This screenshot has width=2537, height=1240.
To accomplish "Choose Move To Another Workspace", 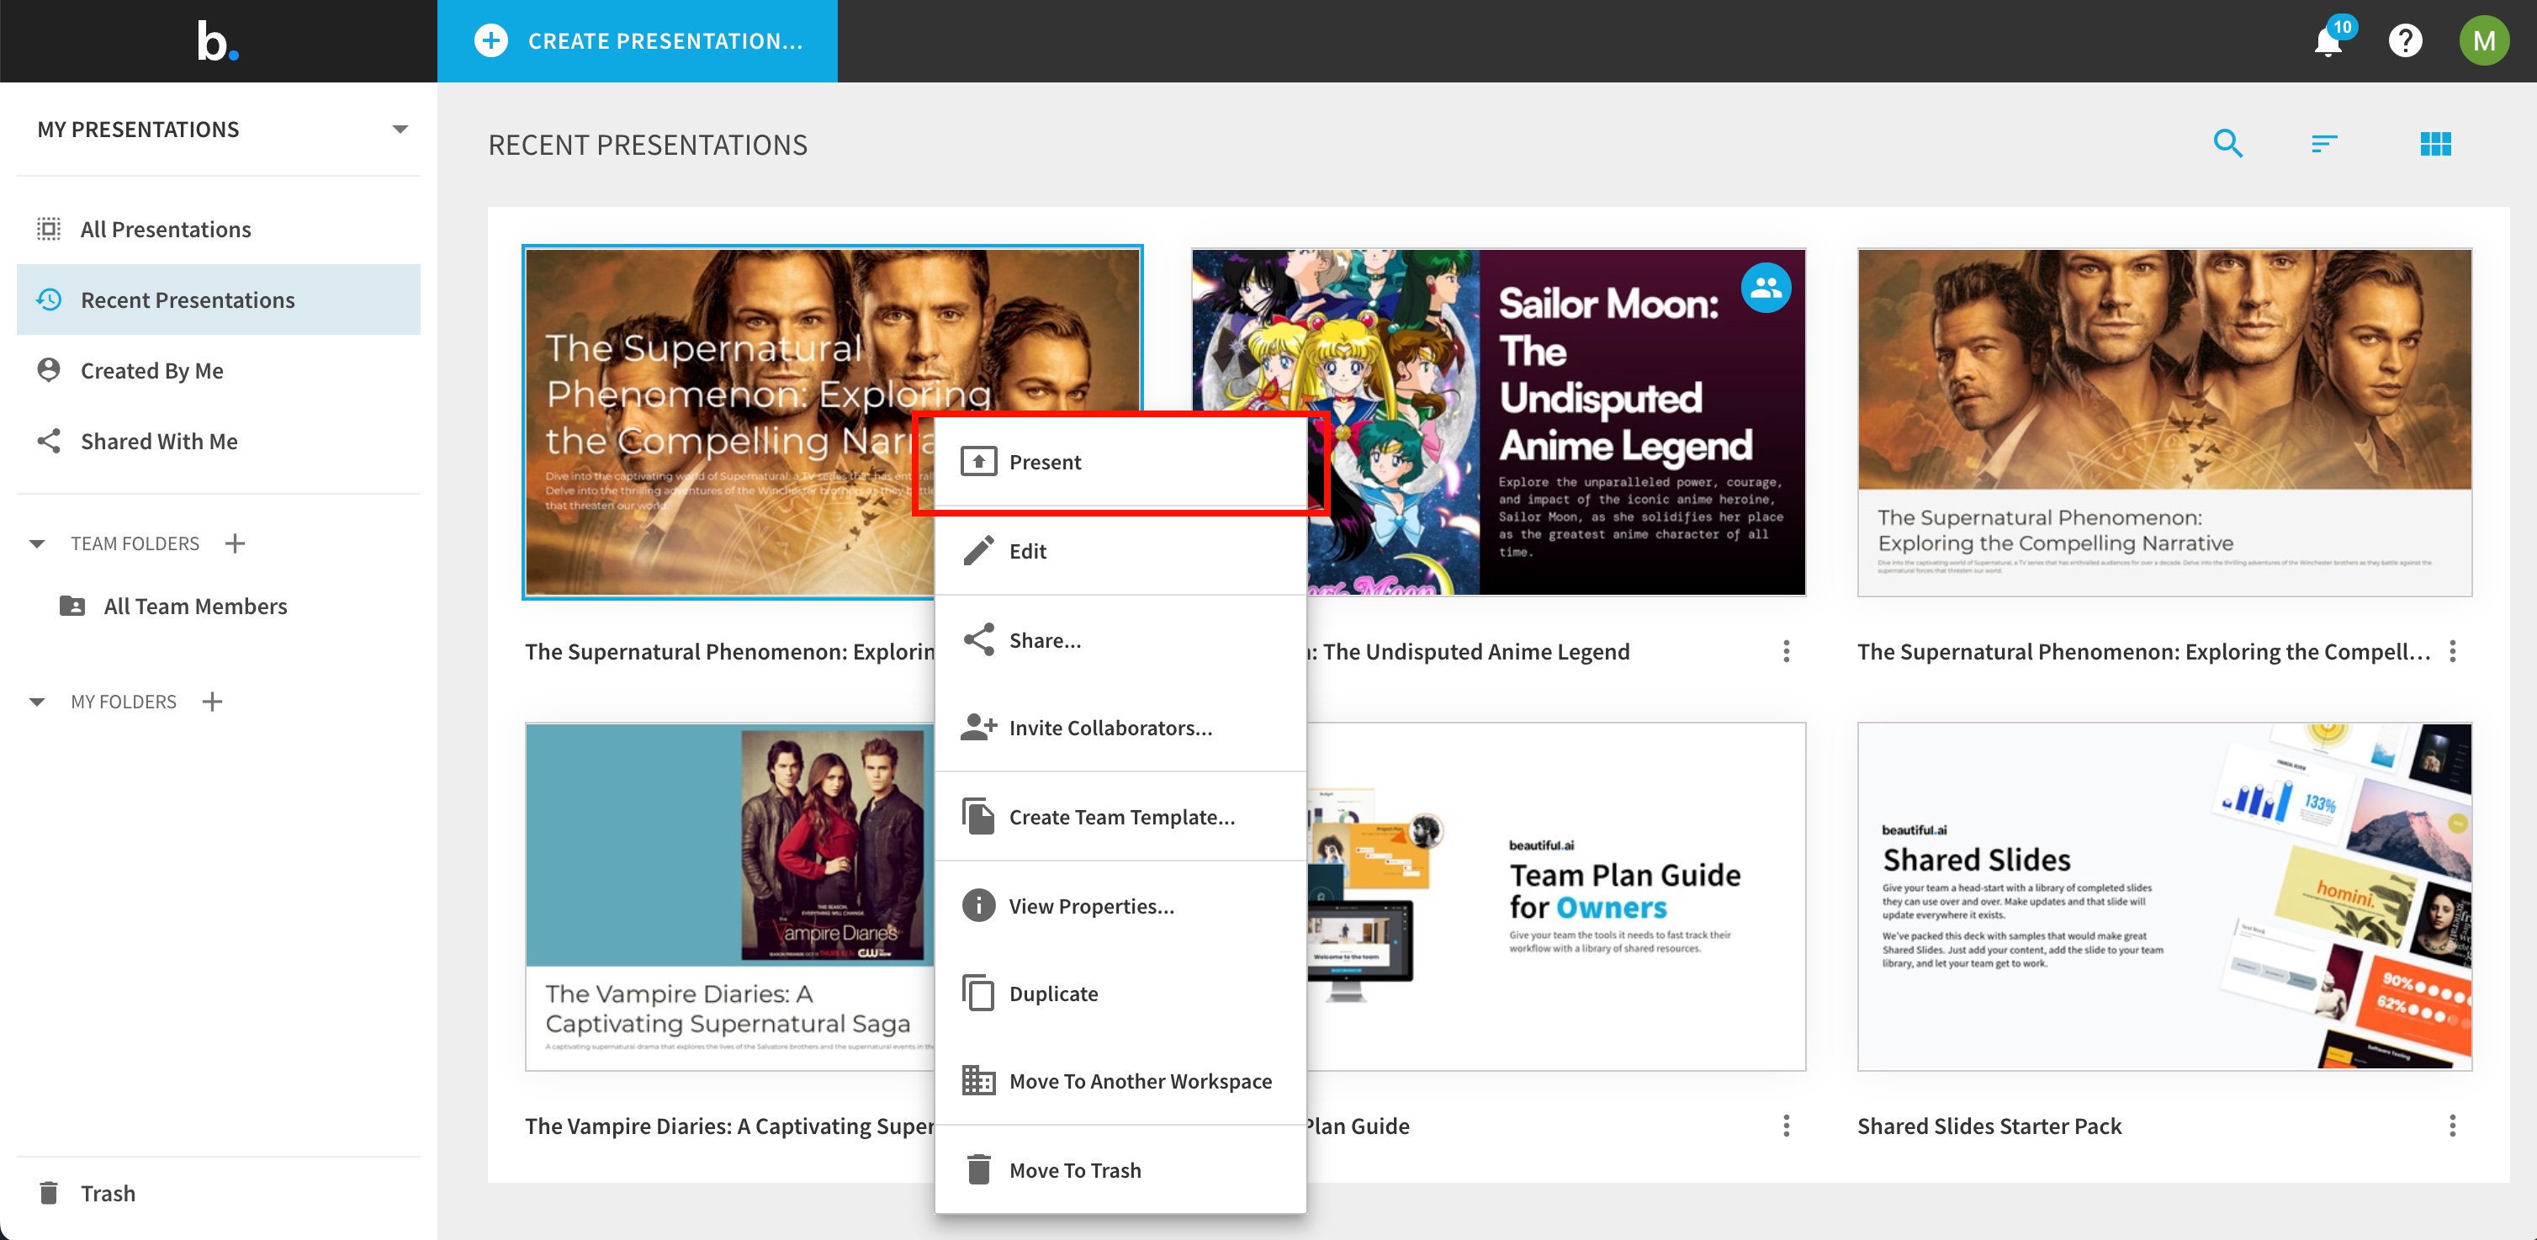I will [1120, 1080].
